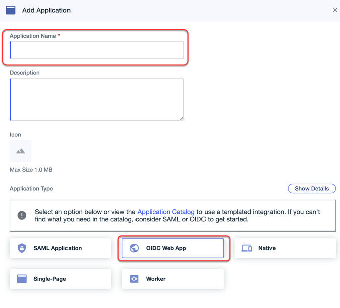The height and width of the screenshot is (308, 340).
Task: Focus the Application Name text field
Action: [x=97, y=50]
